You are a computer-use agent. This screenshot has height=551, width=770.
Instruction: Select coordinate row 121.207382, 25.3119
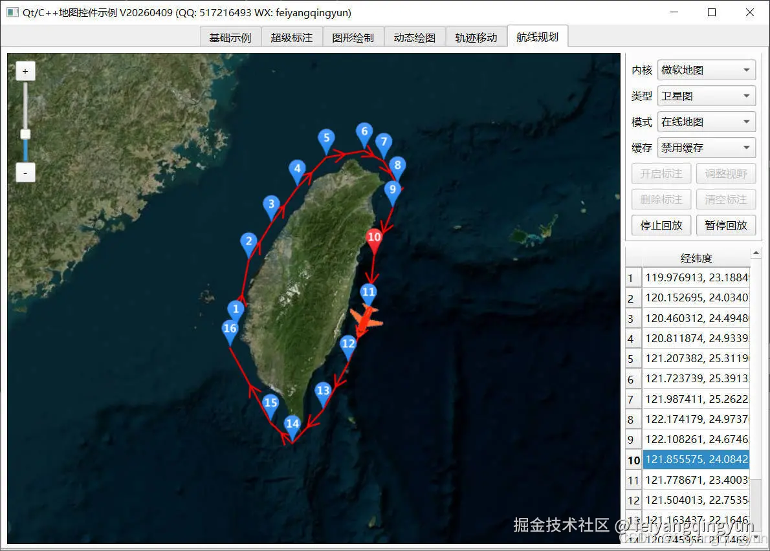696,359
